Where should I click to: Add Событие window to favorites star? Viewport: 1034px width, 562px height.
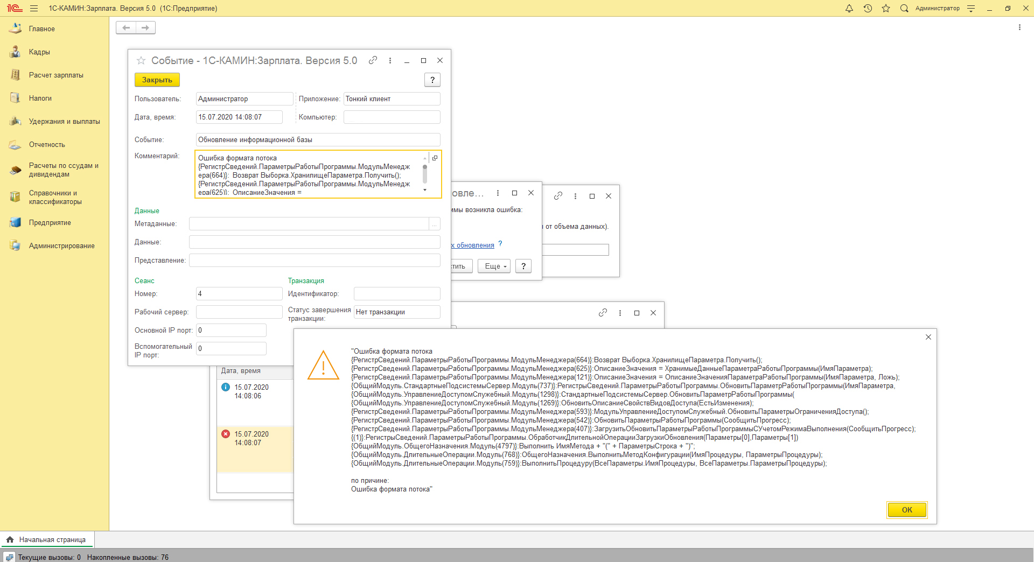pos(141,60)
